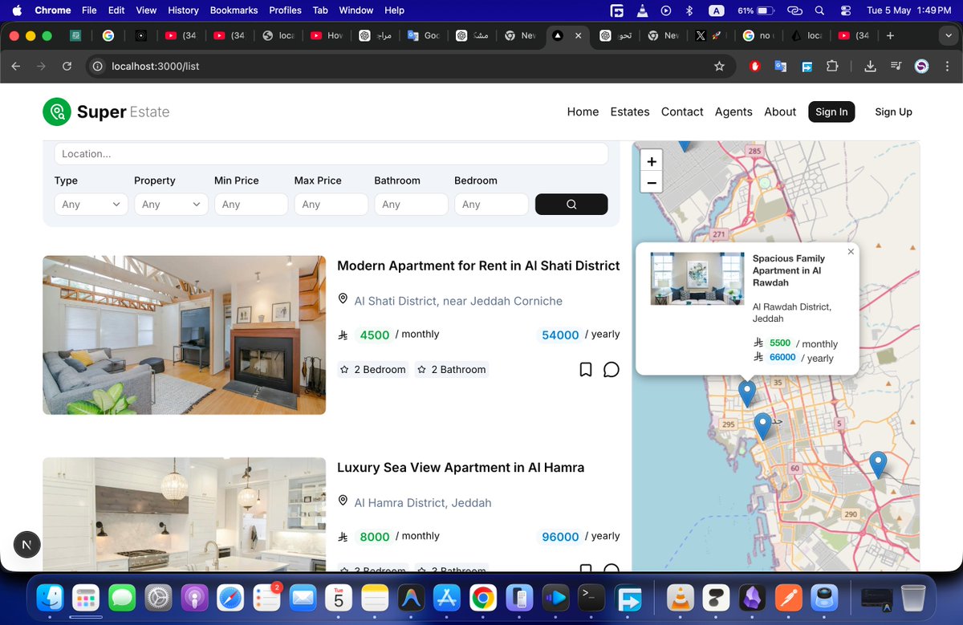Click the 4500 monthly price on Al Shati listing
Viewport: 963px width, 625px height.
coord(375,335)
